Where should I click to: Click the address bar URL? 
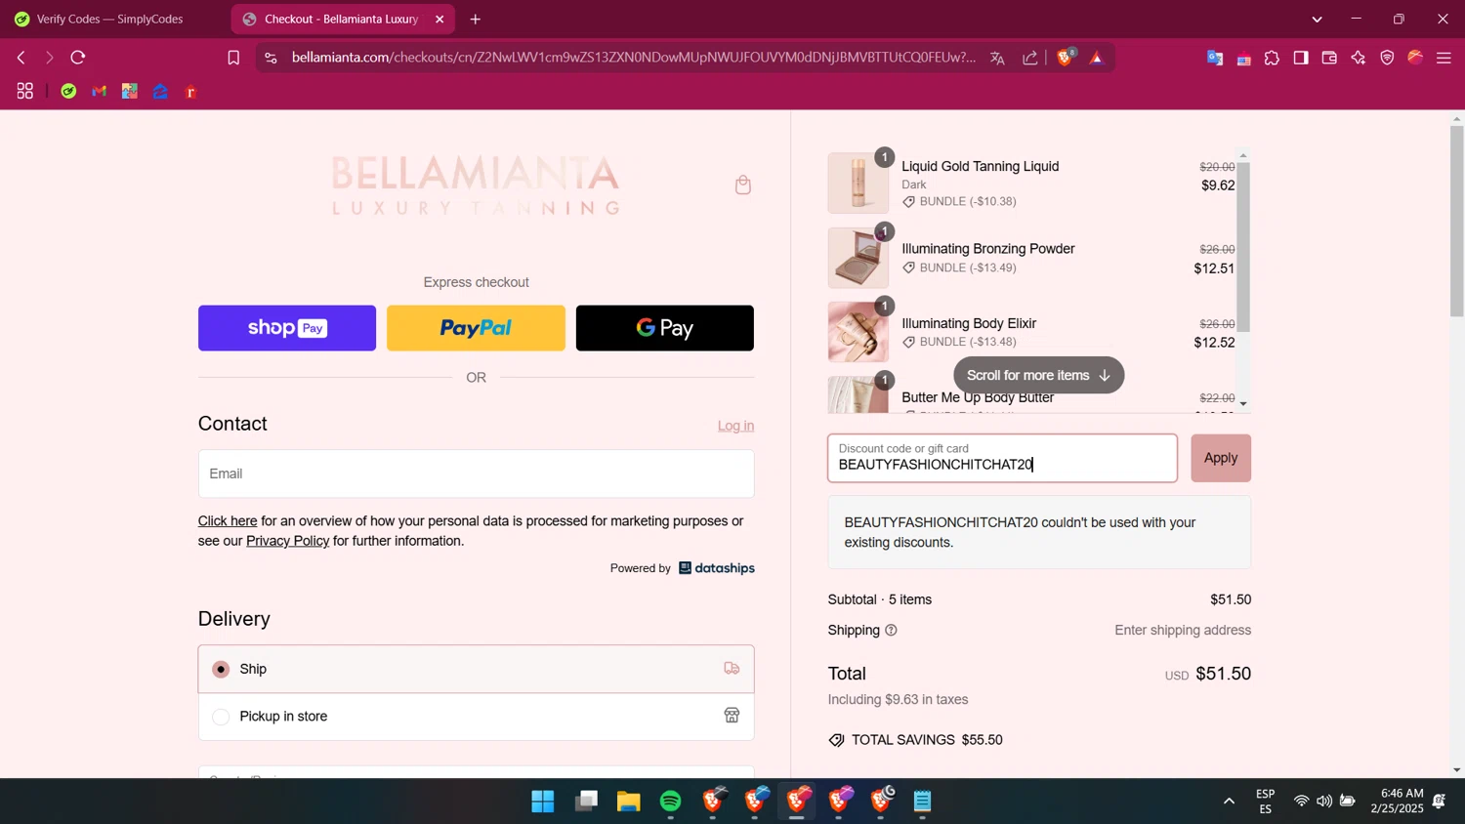tap(633, 58)
